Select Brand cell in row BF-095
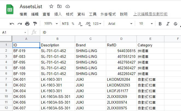 [x=91, y=62]
